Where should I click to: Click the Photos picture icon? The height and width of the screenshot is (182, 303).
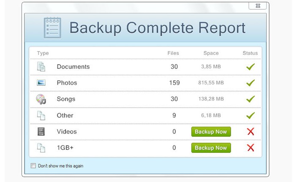click(x=41, y=83)
